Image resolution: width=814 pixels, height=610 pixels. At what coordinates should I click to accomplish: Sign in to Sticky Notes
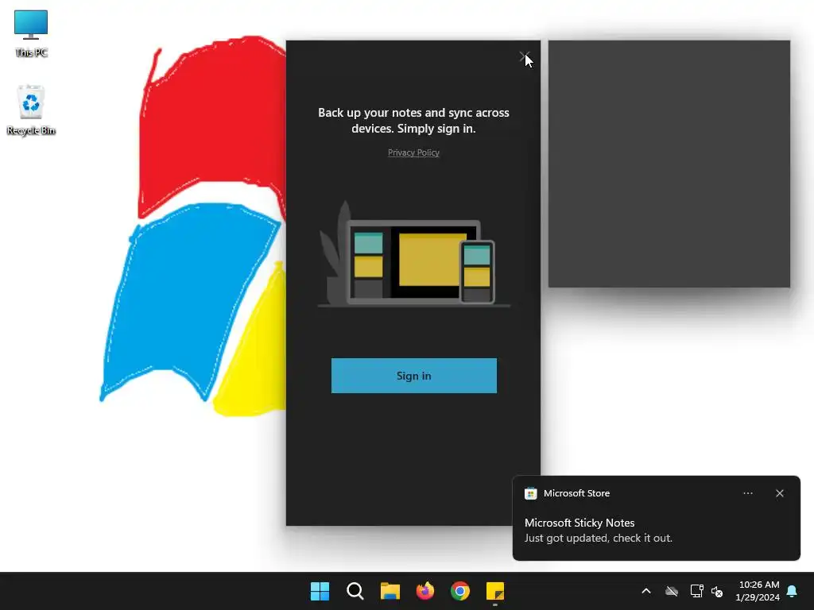(413, 376)
